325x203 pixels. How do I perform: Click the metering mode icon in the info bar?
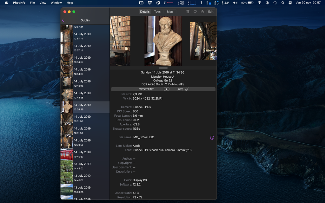166,89
